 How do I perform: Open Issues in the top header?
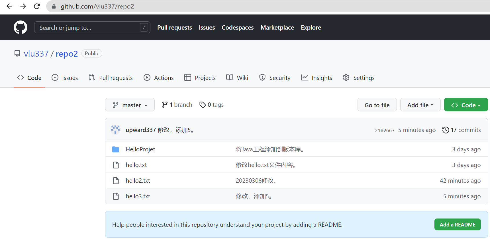207,28
